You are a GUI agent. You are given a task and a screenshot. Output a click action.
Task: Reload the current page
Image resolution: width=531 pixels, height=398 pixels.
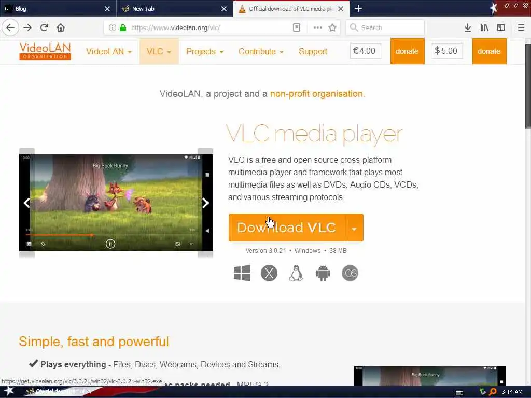click(45, 27)
